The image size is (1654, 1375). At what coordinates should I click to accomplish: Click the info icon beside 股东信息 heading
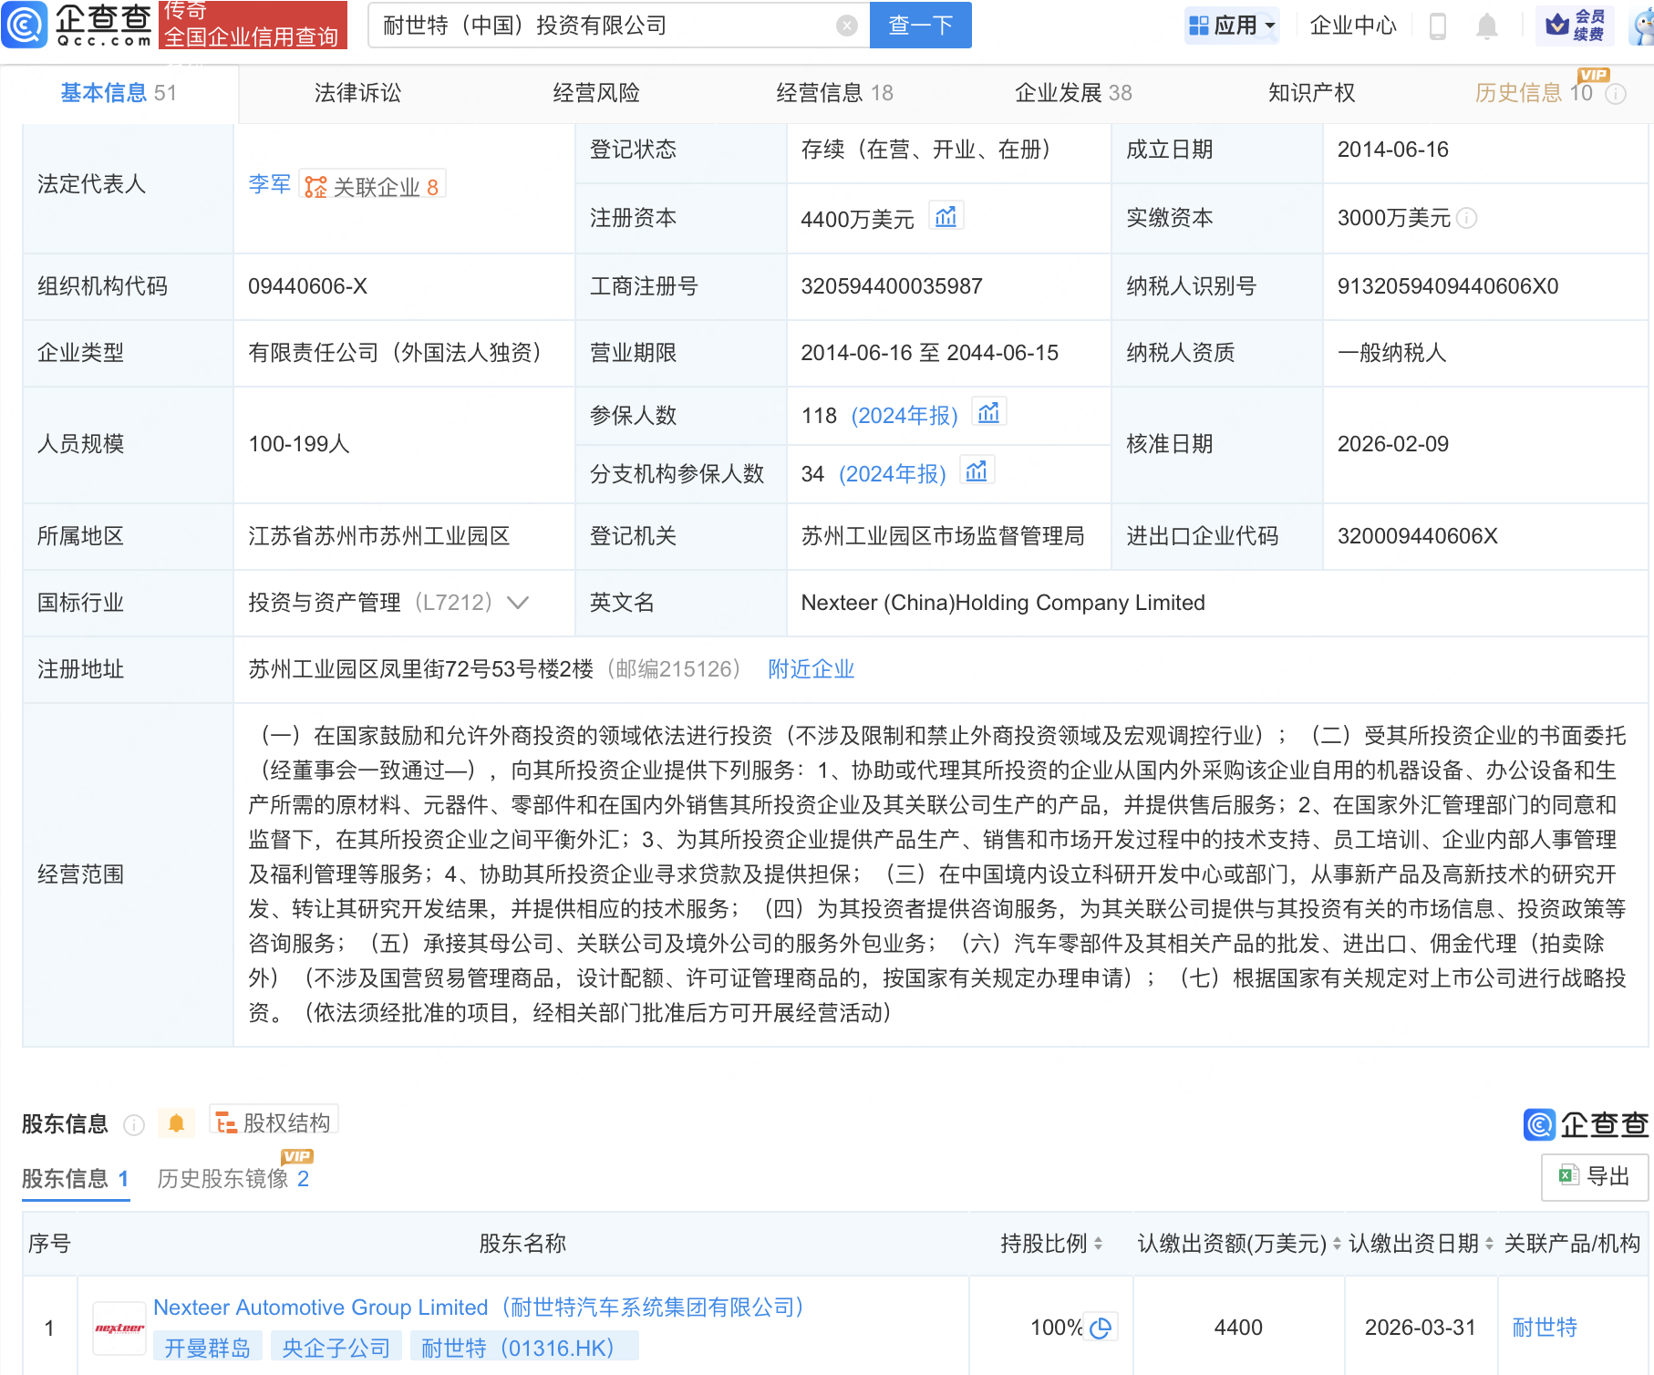click(134, 1125)
